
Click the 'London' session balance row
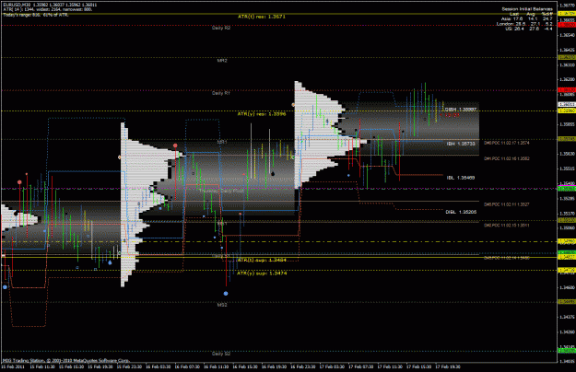(x=524, y=23)
